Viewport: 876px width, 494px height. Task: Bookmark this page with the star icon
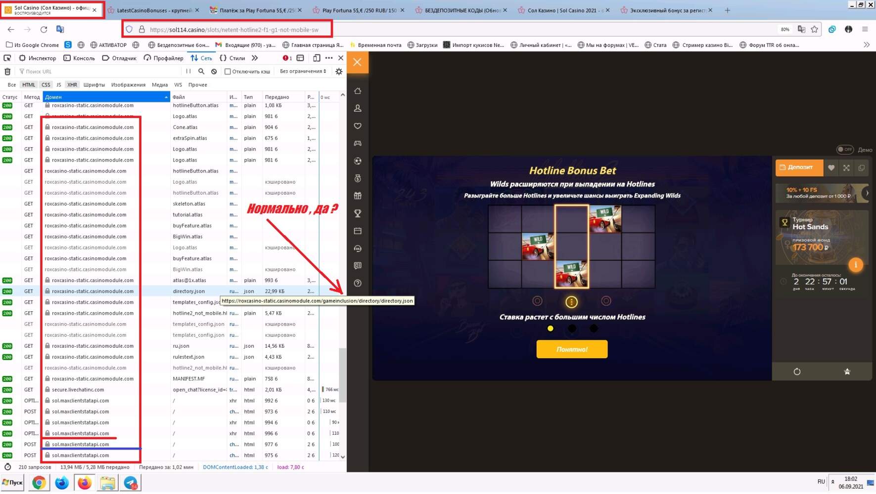pos(814,30)
